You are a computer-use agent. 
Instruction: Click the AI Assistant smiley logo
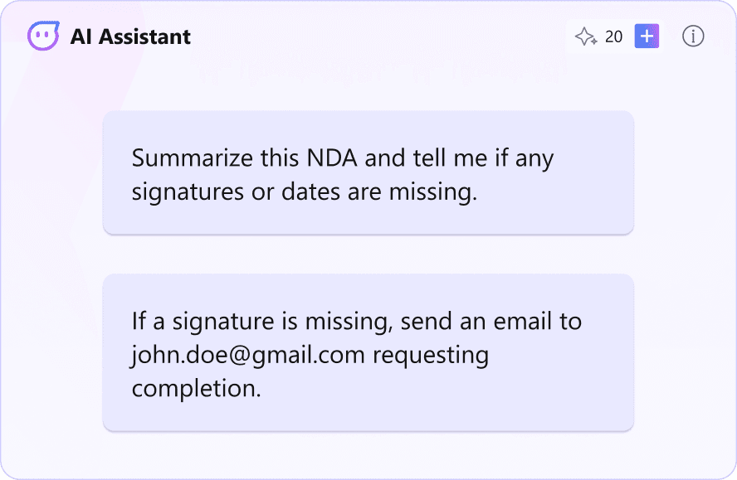(43, 36)
